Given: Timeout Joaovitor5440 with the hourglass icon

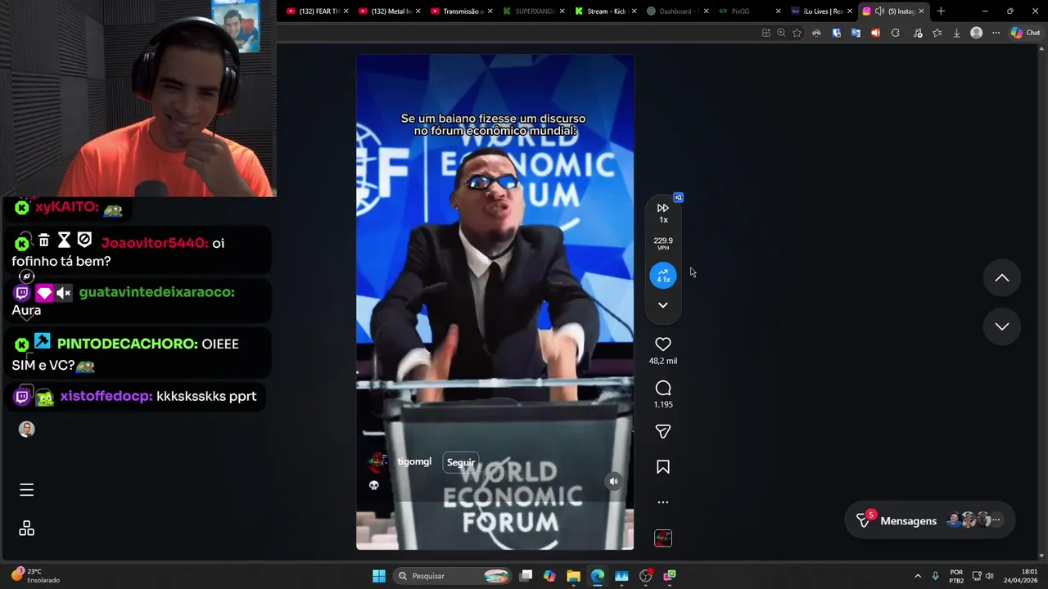Looking at the screenshot, I should [x=64, y=240].
